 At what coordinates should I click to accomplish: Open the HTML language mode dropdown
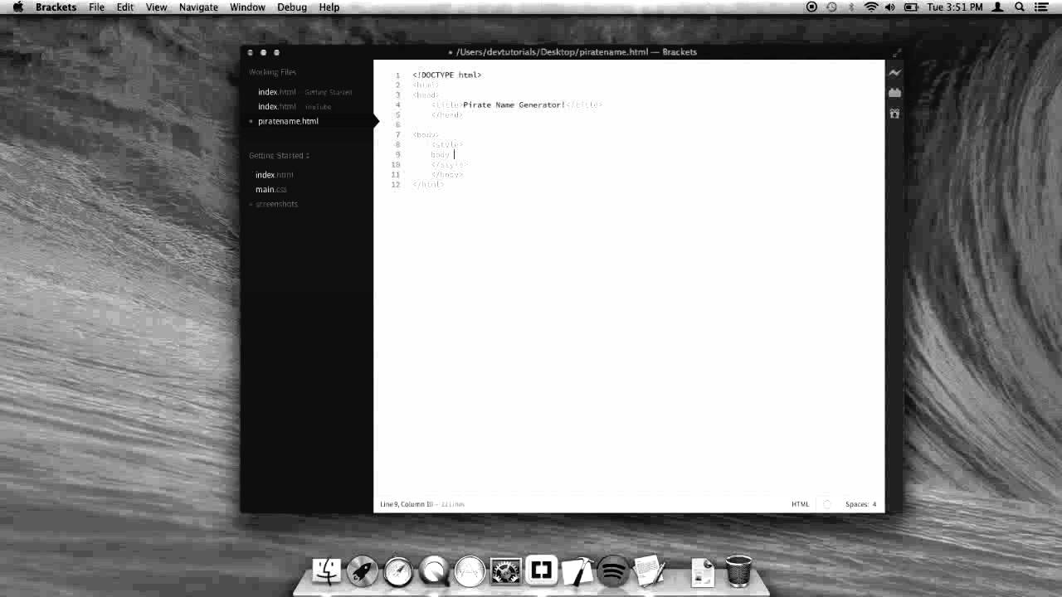click(801, 503)
